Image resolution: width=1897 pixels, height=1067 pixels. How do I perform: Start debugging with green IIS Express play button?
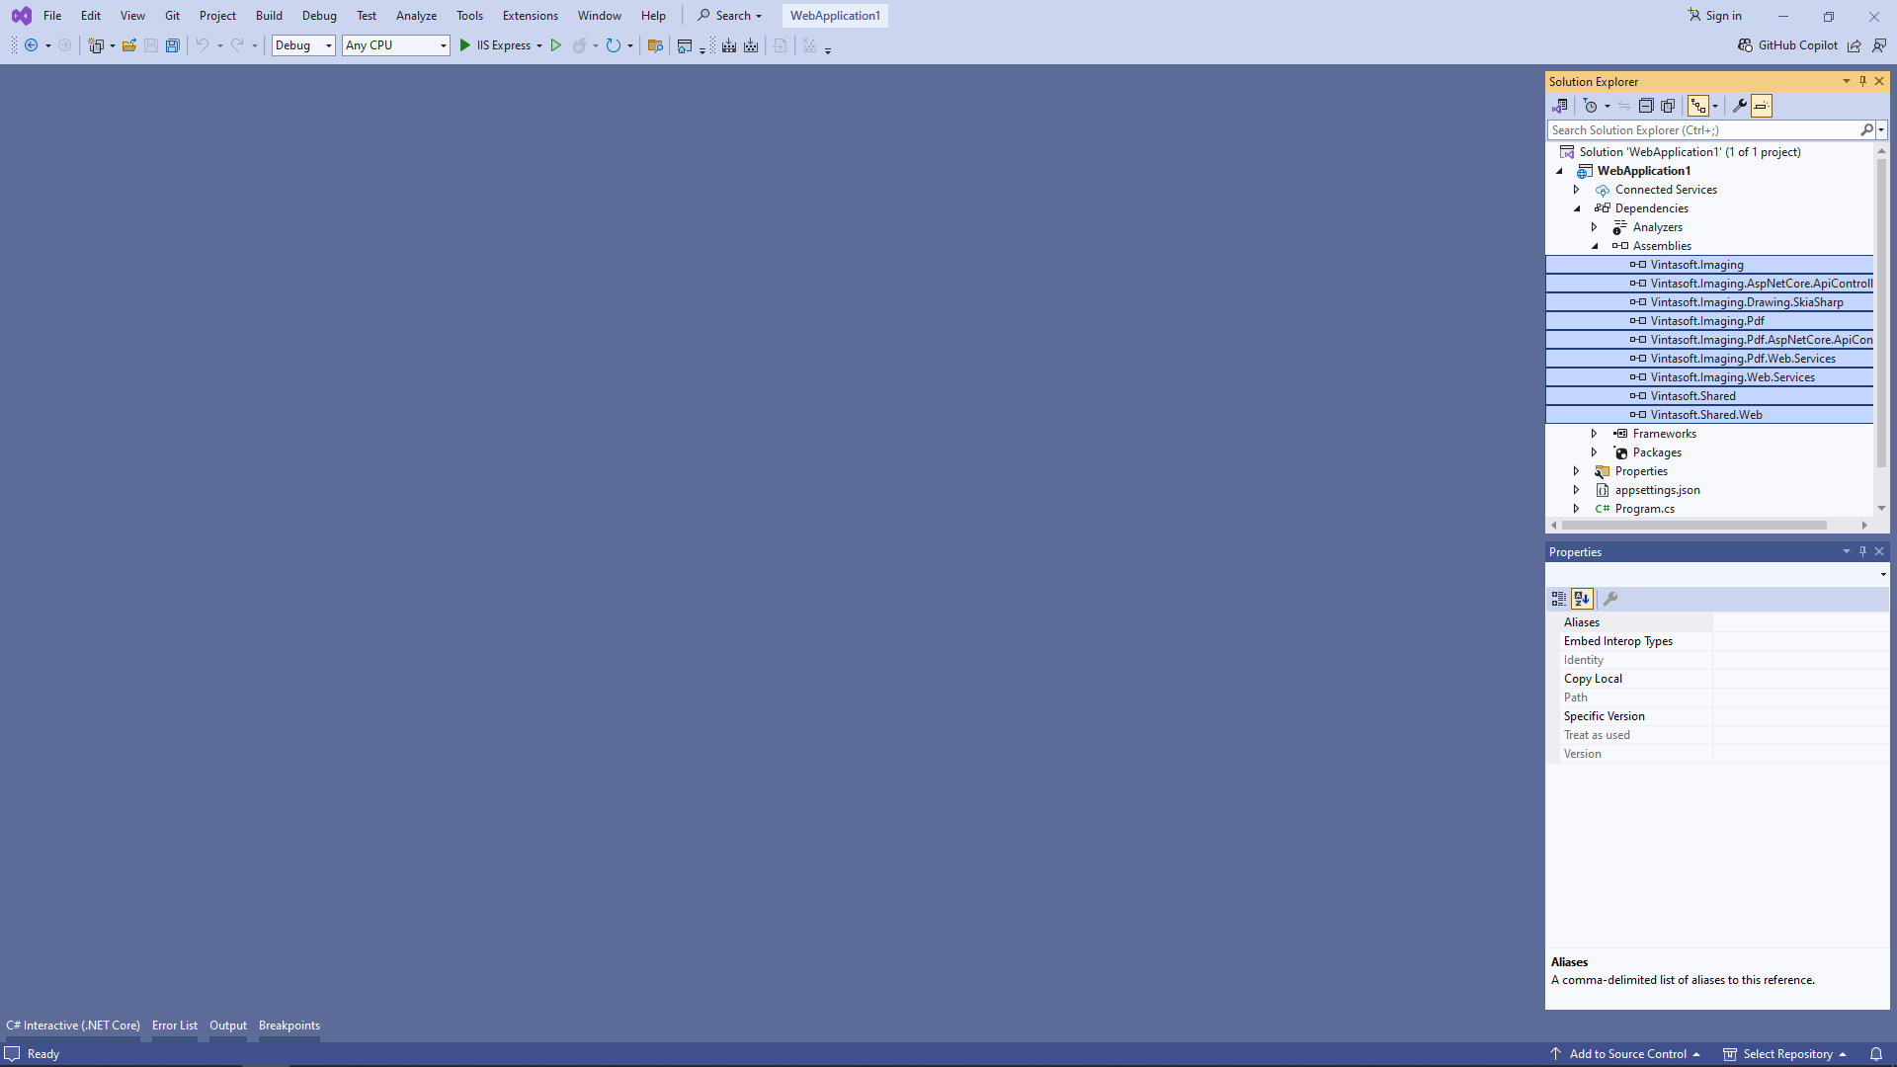[465, 45]
